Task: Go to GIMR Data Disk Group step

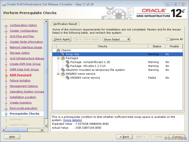Action: click(x=24, y=69)
